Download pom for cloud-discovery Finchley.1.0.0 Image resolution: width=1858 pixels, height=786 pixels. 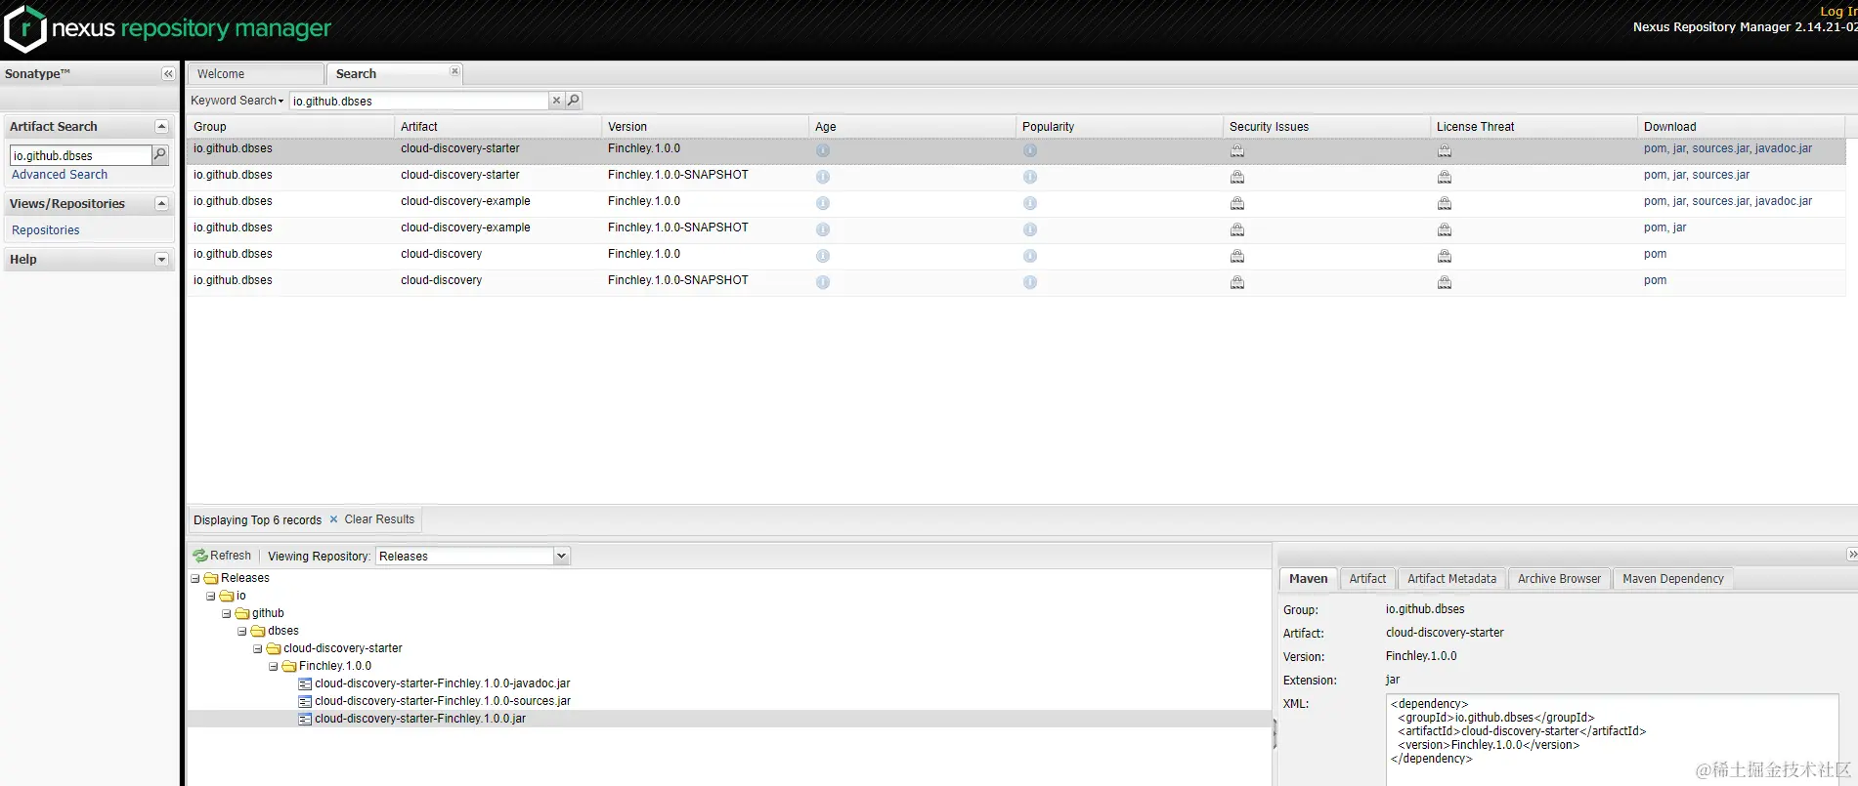point(1655,254)
